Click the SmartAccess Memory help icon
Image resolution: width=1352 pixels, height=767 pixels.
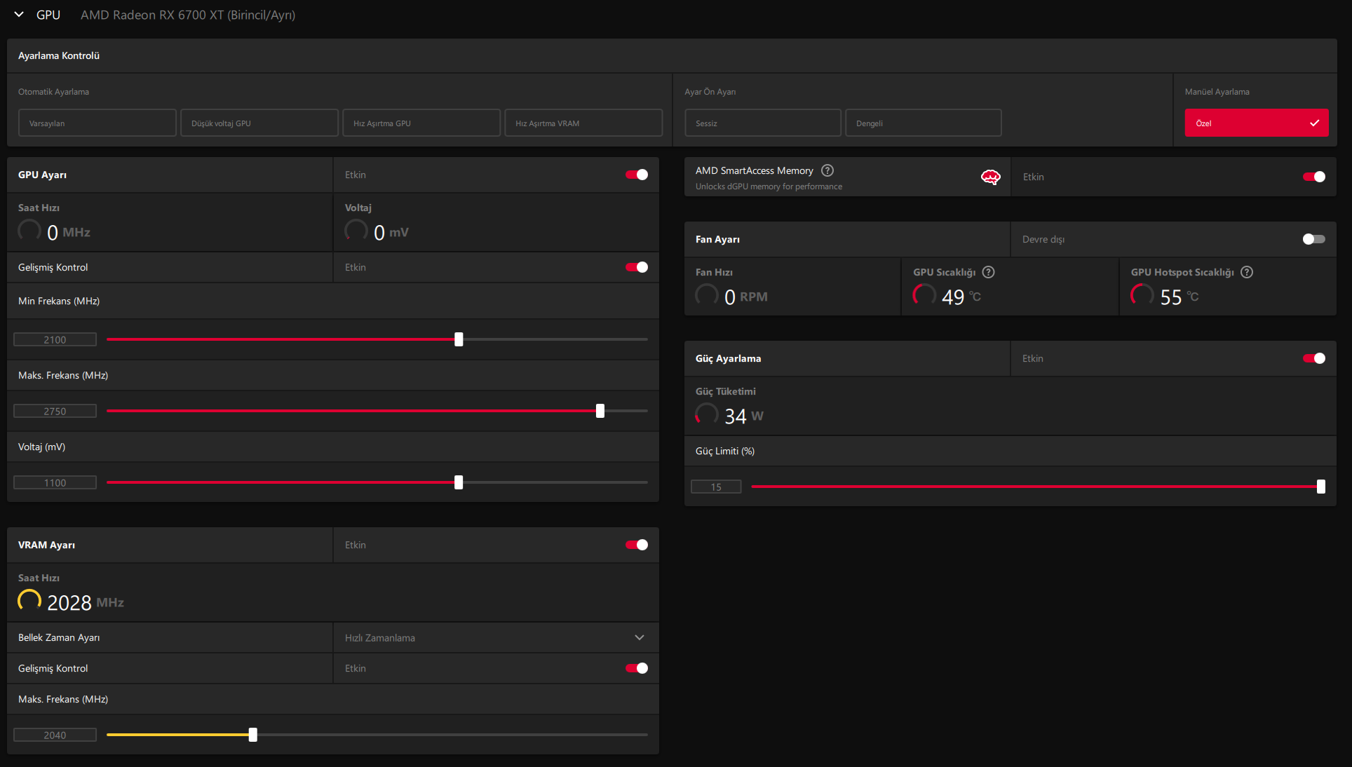(x=827, y=170)
